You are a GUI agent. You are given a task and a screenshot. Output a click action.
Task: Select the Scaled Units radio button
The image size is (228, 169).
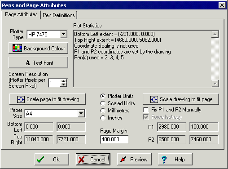103,103
